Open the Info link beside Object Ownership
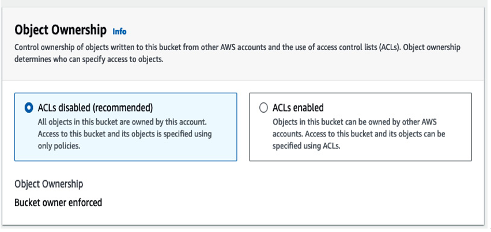This screenshot has height=232, width=491. (120, 32)
